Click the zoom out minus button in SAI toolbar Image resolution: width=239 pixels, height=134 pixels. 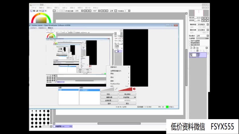click(85, 11)
